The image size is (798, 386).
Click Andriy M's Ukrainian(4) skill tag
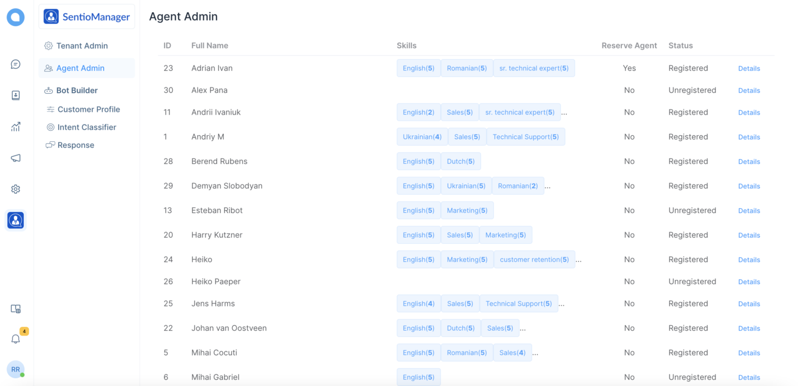(x=422, y=137)
